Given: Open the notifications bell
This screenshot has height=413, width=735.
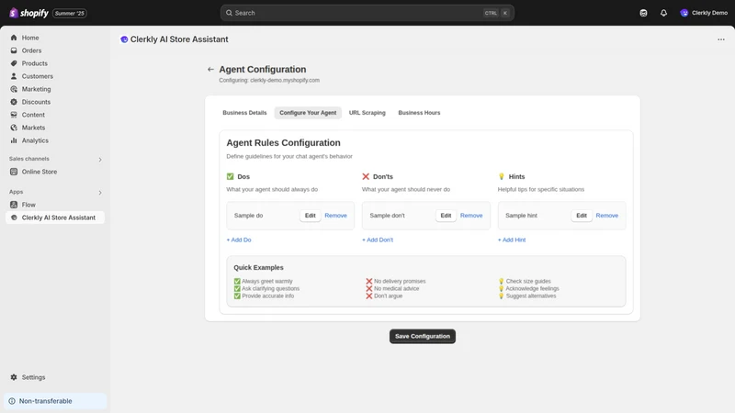Looking at the screenshot, I should (x=663, y=13).
